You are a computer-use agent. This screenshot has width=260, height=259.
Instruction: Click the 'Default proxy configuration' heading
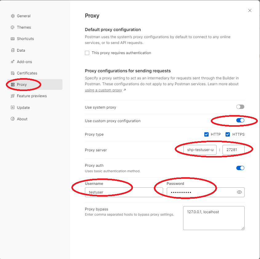pyautogui.click(x=113, y=30)
